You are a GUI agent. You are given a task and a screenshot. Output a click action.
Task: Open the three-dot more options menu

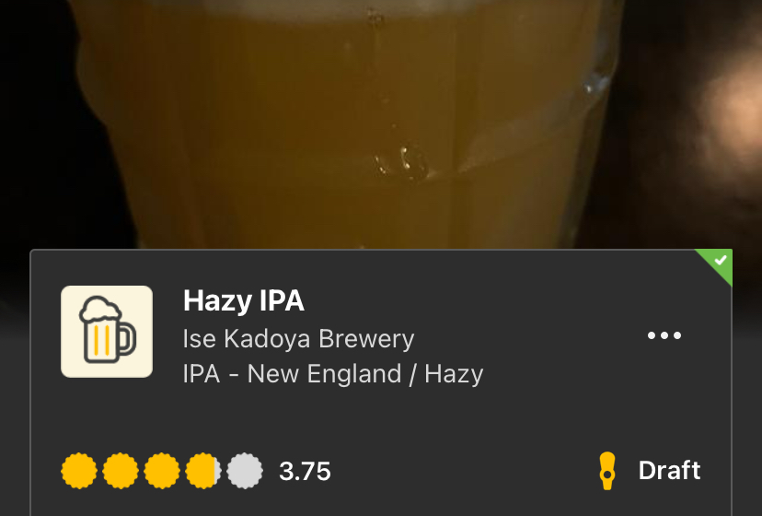coord(664,334)
